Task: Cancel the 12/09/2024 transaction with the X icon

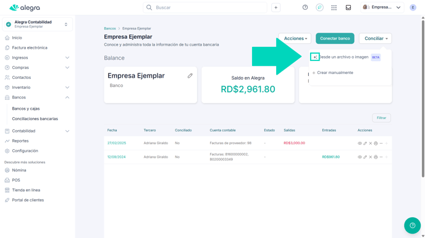Action: pyautogui.click(x=371, y=157)
